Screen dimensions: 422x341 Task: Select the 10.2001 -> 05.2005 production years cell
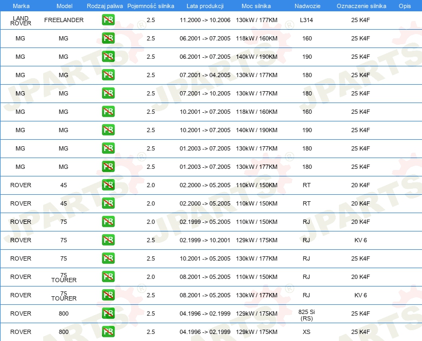pyautogui.click(x=205, y=258)
